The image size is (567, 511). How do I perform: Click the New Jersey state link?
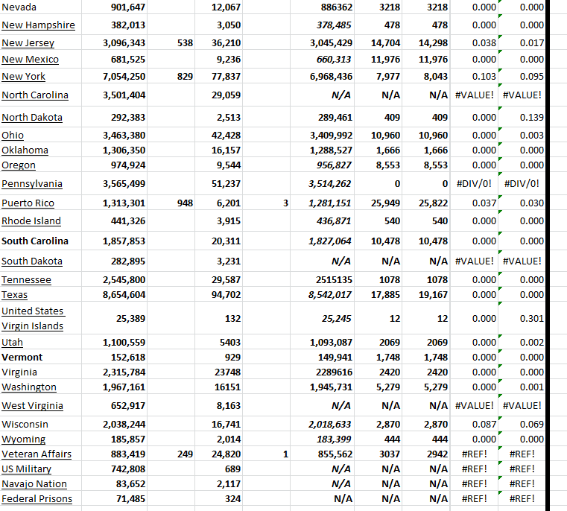pyautogui.click(x=30, y=43)
